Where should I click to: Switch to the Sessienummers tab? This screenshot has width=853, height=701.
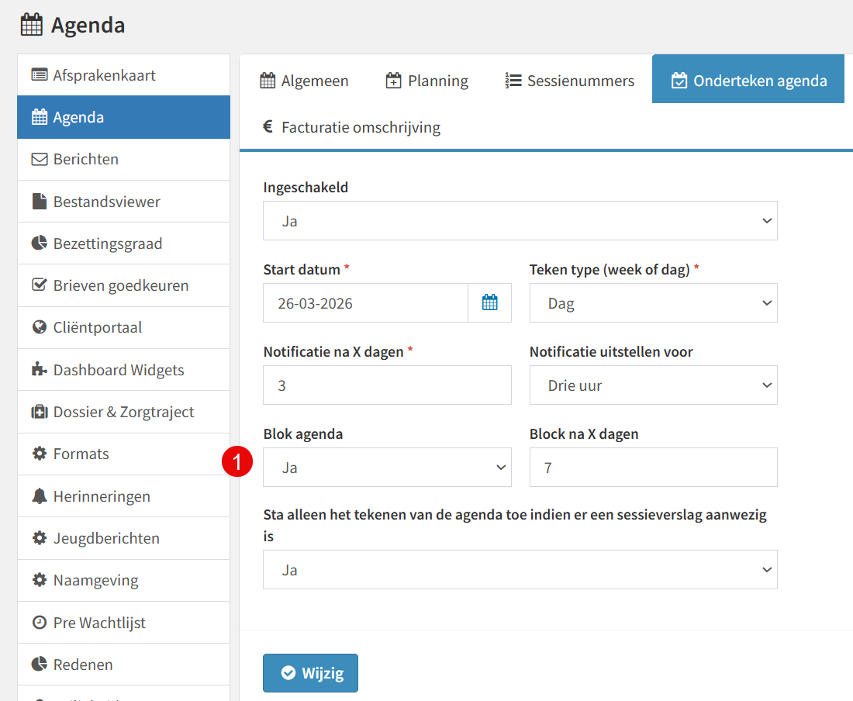(570, 81)
